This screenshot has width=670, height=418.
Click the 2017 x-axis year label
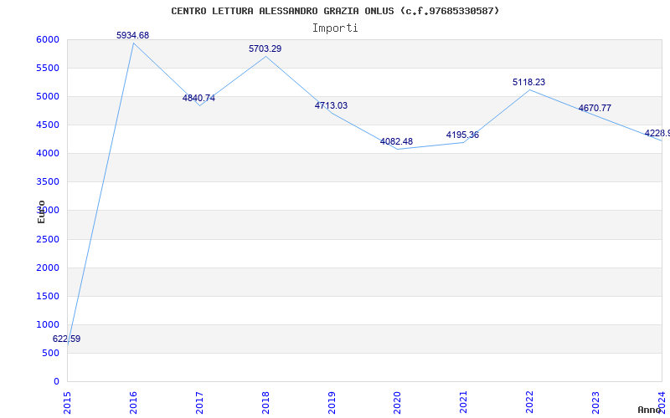(199, 402)
